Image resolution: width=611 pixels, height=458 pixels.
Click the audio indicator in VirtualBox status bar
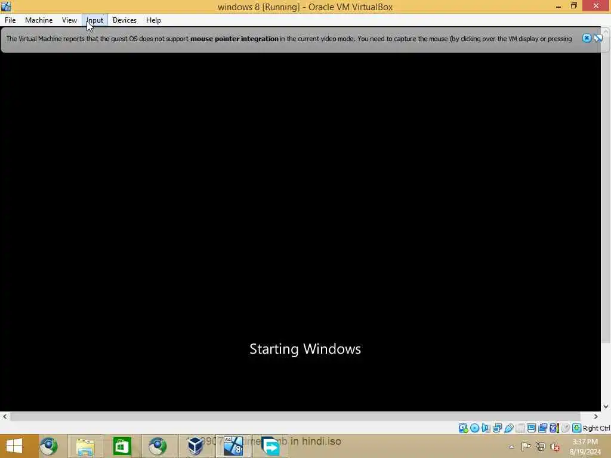pos(486,428)
